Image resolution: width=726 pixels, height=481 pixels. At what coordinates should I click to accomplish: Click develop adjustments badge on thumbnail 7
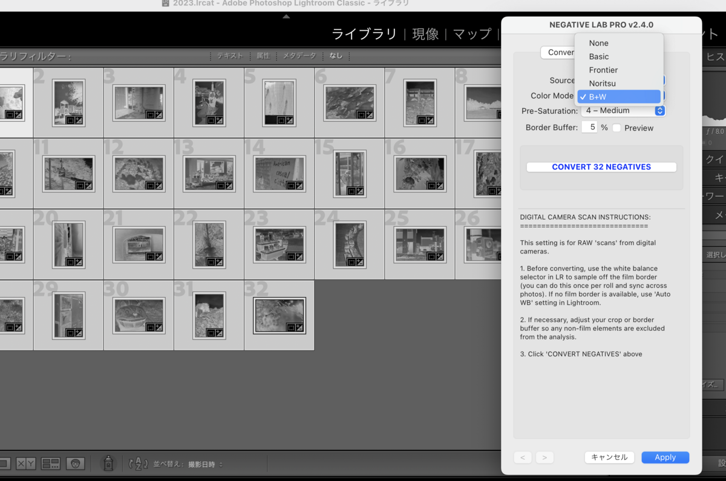coord(430,120)
